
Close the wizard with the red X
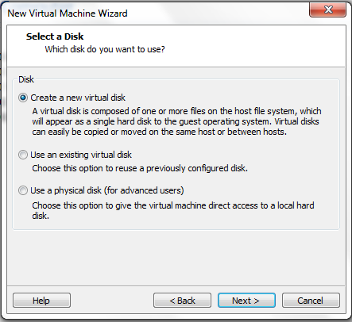(x=327, y=10)
